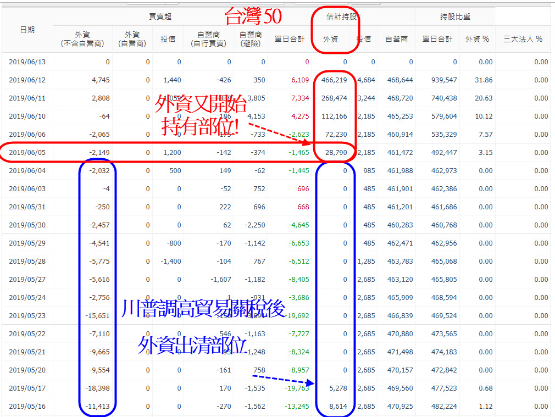Click the 72,230 estimated holding value

[x=336, y=135]
